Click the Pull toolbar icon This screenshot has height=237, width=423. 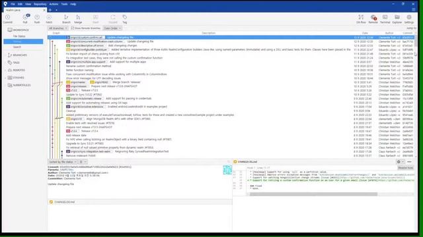pyautogui.click(x=25, y=19)
